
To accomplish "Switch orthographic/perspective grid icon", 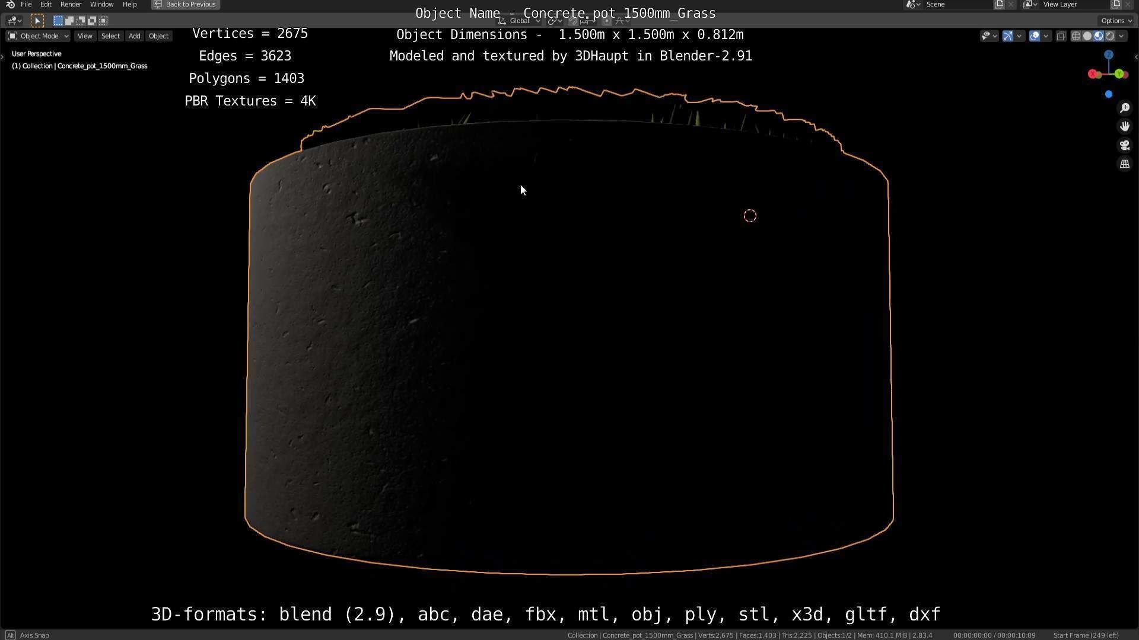I will (1124, 164).
